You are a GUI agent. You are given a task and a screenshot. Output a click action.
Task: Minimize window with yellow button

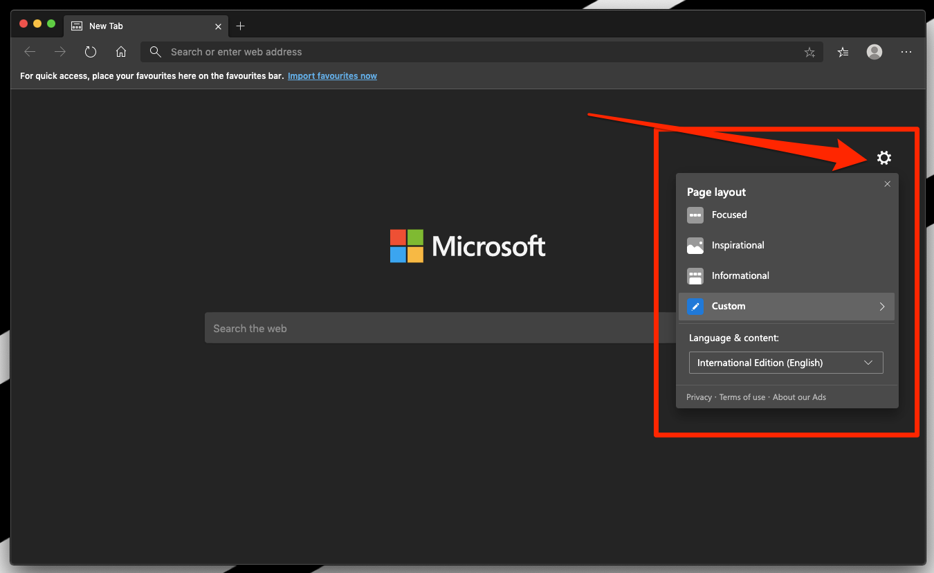[x=37, y=24]
